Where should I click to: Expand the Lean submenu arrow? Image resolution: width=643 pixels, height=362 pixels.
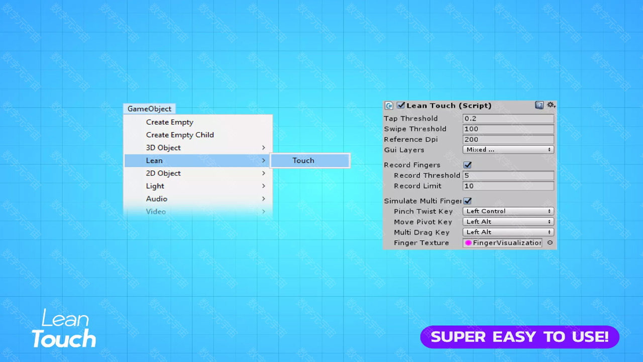(263, 160)
